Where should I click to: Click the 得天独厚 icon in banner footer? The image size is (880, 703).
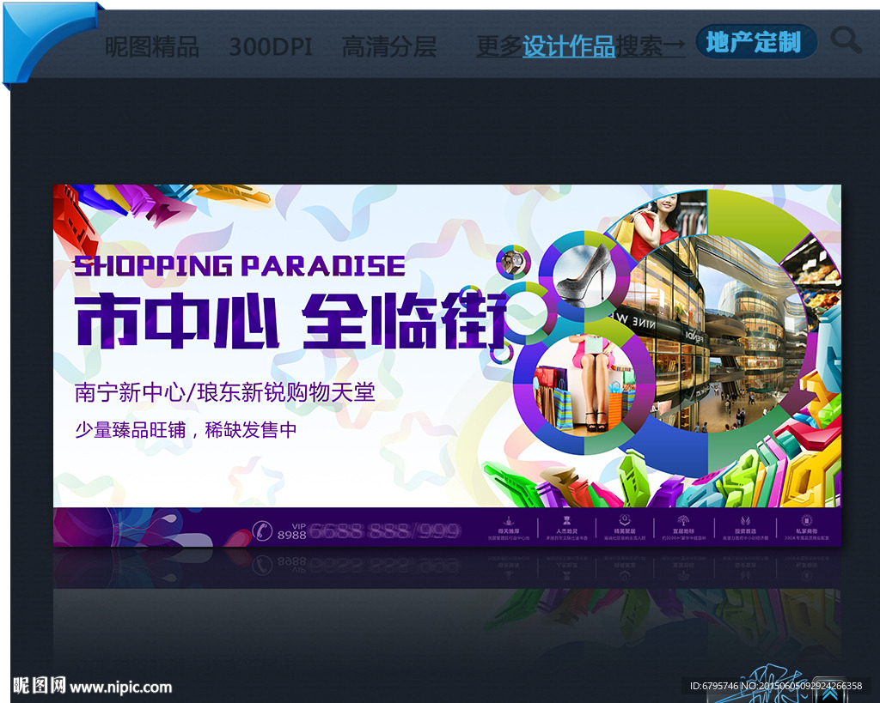(x=508, y=521)
